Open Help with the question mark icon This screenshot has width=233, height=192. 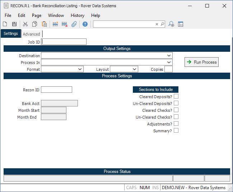[85, 24]
